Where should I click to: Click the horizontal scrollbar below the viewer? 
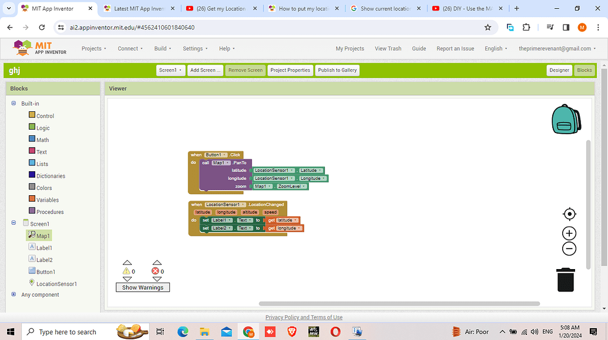coord(399,303)
